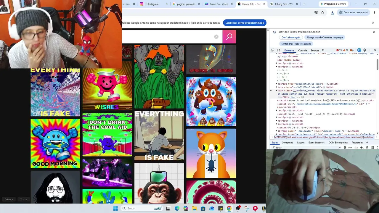
Task: Select the Elements panel tab
Action: point(289,50)
